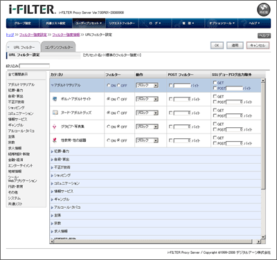Expand the 情報サービス category row

52,192
